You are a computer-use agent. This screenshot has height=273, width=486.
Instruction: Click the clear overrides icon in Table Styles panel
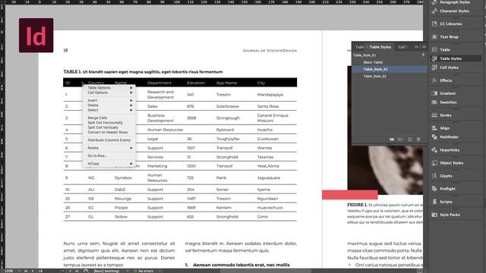click(x=400, y=140)
